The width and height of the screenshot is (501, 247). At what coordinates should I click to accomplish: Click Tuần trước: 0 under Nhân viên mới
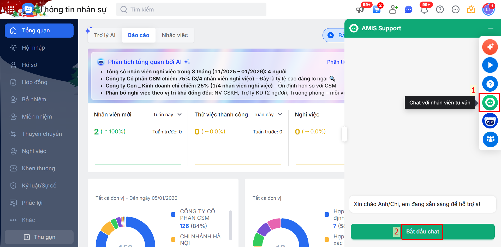point(167,132)
